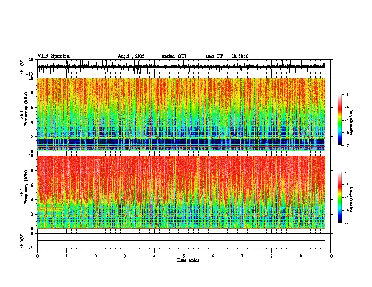Image resolution: width=372 pixels, height=287 pixels.
Task: Click time axis tick label "1"
Action: pos(66,256)
